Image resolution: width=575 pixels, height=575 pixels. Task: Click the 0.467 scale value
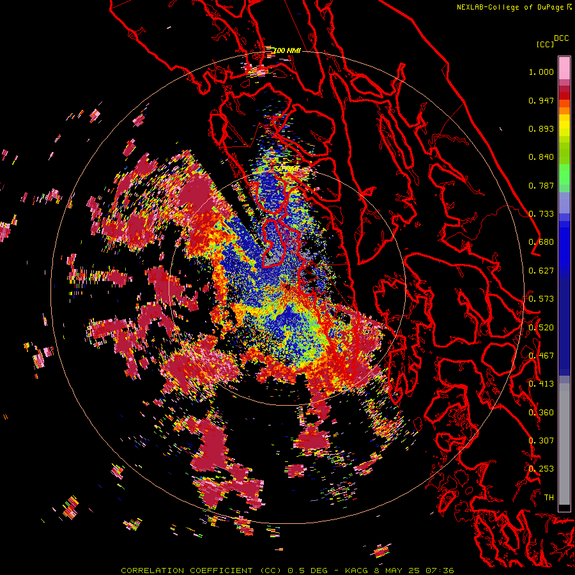click(x=541, y=356)
